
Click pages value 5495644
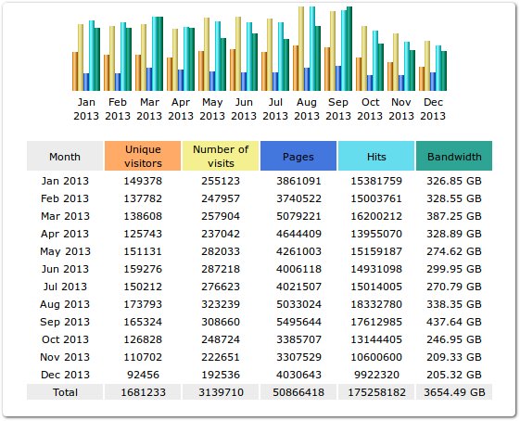[x=298, y=322]
